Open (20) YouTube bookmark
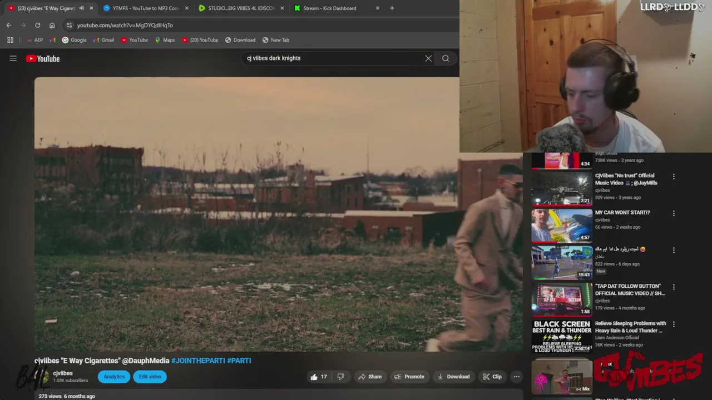Screen dimensions: 712x400 (x=200, y=40)
